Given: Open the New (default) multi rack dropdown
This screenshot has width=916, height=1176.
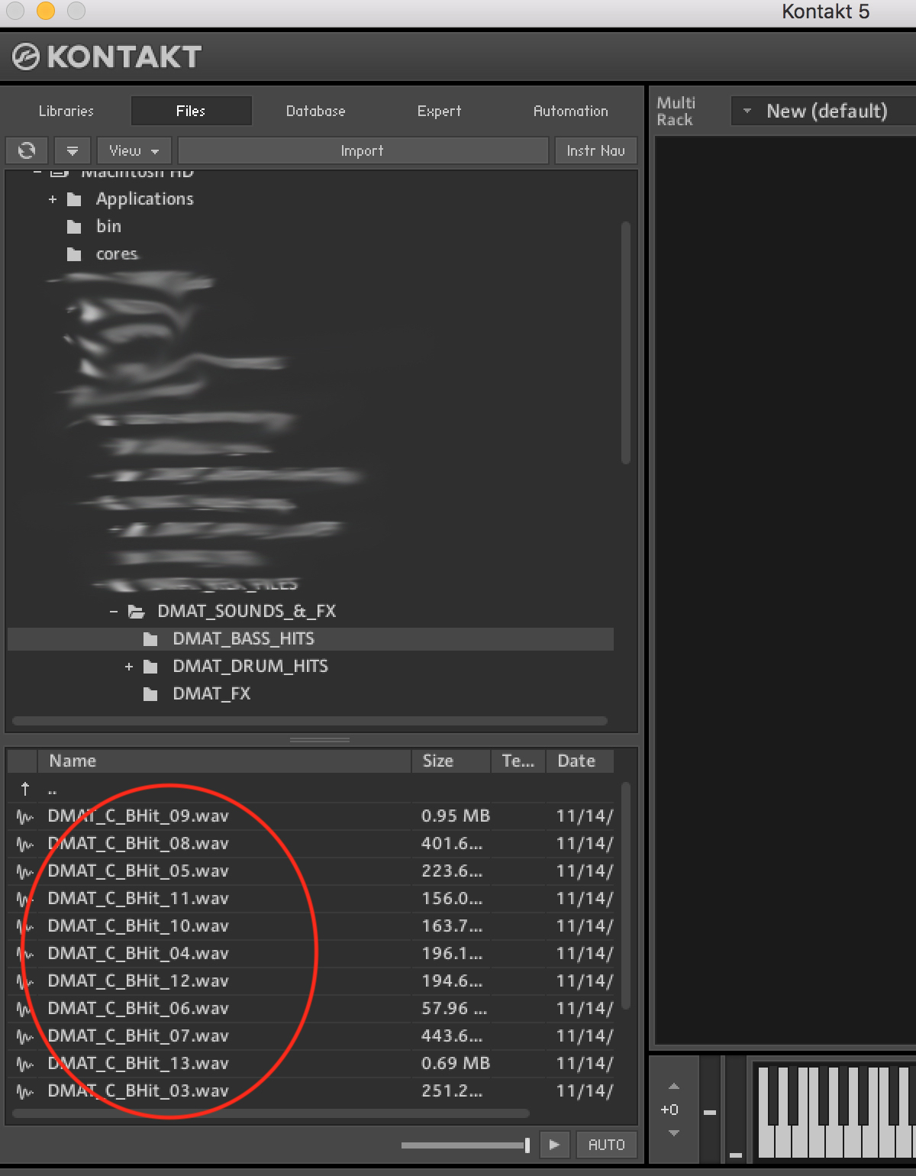Looking at the screenshot, I should tap(824, 111).
